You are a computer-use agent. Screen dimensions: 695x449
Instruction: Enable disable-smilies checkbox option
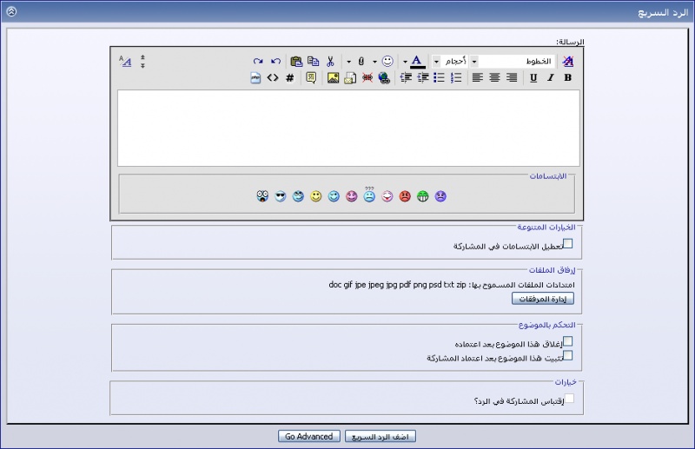tap(568, 244)
